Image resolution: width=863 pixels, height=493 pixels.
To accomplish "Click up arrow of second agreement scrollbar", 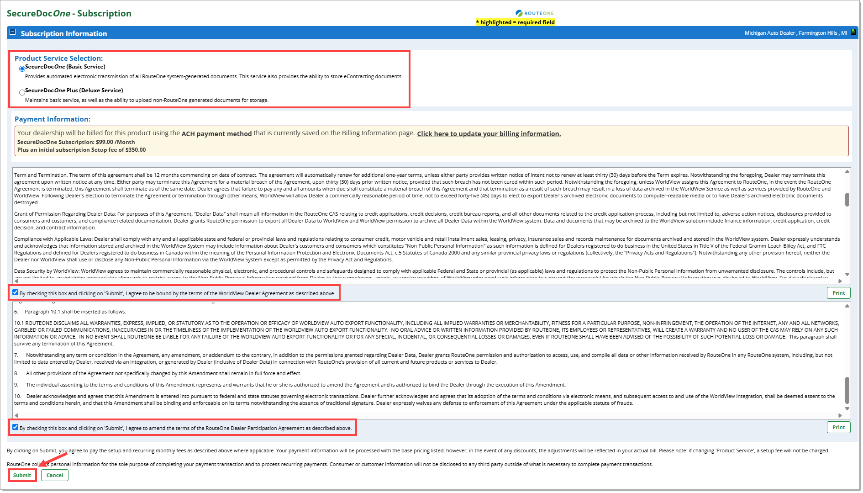I will coord(847,306).
